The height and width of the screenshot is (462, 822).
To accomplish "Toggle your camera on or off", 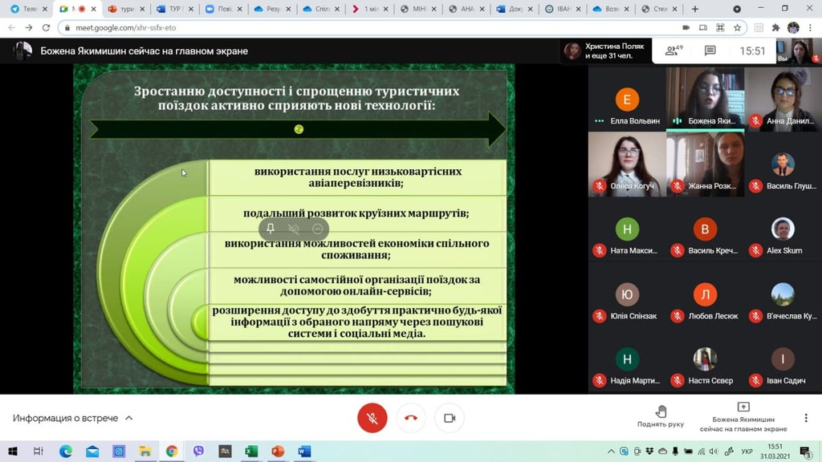I will pos(450,418).
